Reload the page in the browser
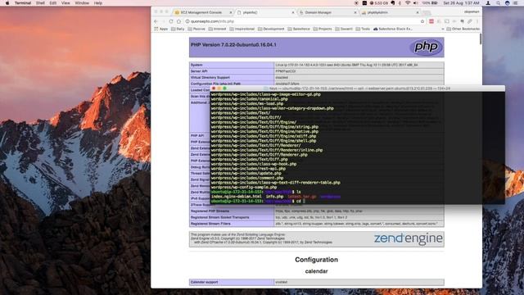Image resolution: width=524 pixels, height=295 pixels. coord(171,21)
